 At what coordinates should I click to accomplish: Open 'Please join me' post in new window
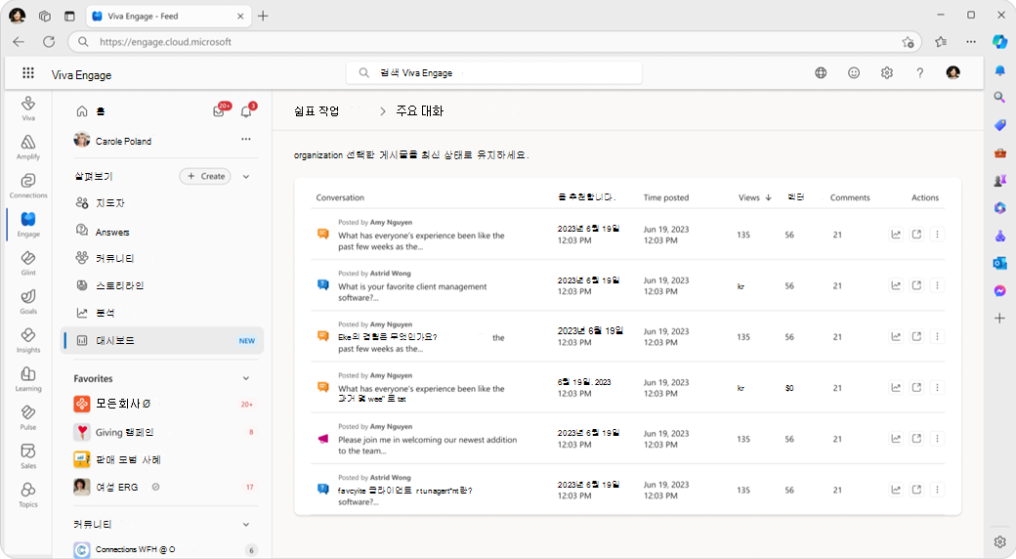[917, 439]
